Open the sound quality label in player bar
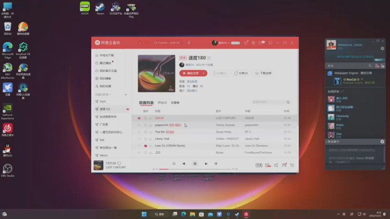Screen dimensions: 390x219 tap(259, 165)
